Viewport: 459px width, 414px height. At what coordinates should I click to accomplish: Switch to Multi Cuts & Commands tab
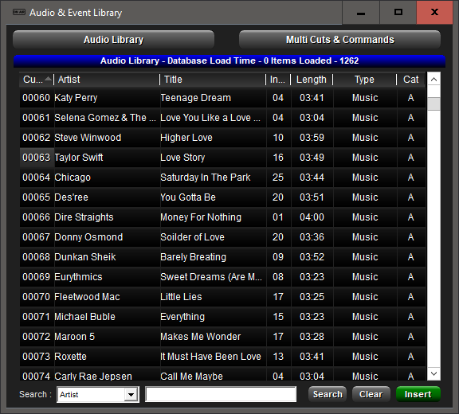pos(339,40)
